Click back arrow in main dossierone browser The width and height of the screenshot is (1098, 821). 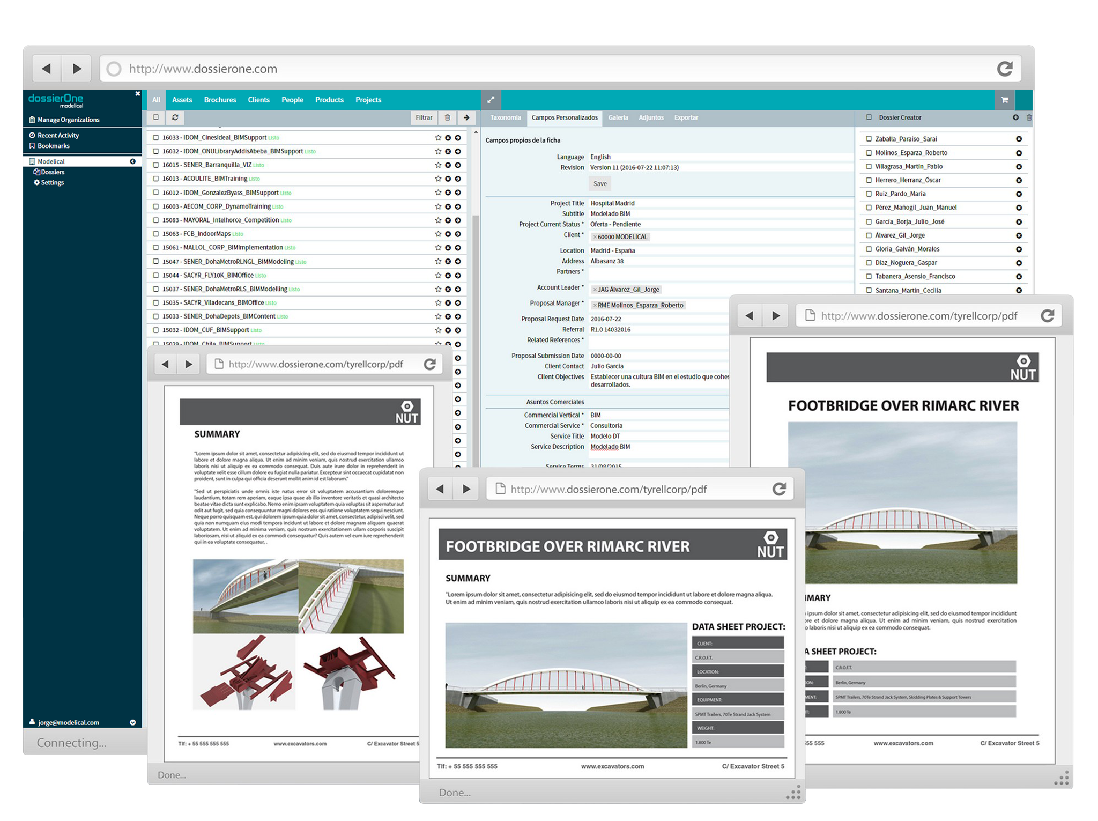pos(47,69)
